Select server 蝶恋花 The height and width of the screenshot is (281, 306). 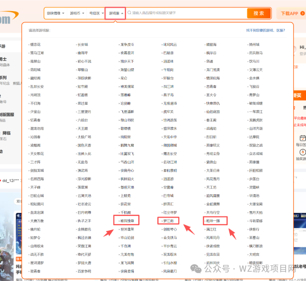[x=35, y=45]
